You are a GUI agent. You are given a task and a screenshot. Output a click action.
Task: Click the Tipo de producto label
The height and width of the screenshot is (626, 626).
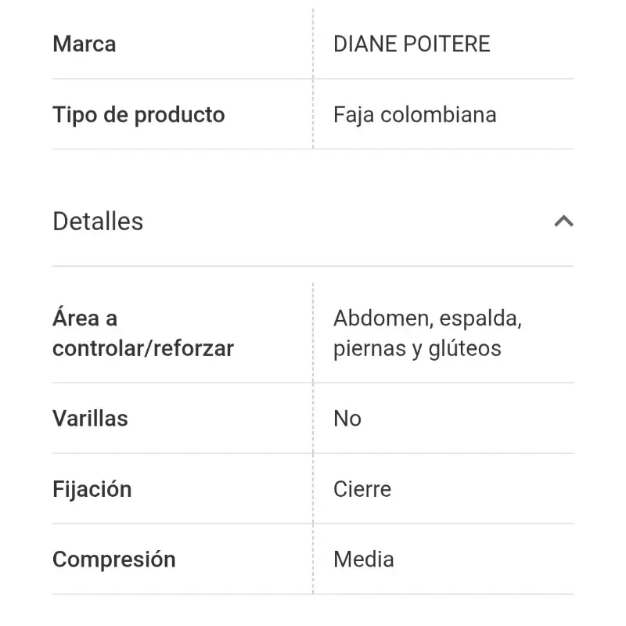pyautogui.click(x=139, y=114)
